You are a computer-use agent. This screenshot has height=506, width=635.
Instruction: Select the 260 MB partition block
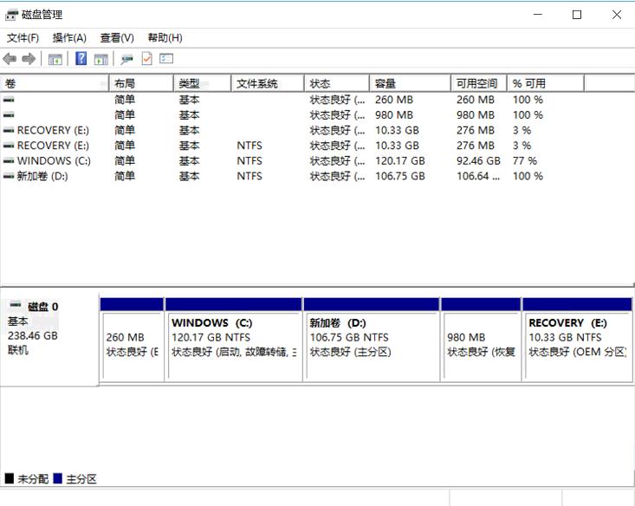click(132, 340)
